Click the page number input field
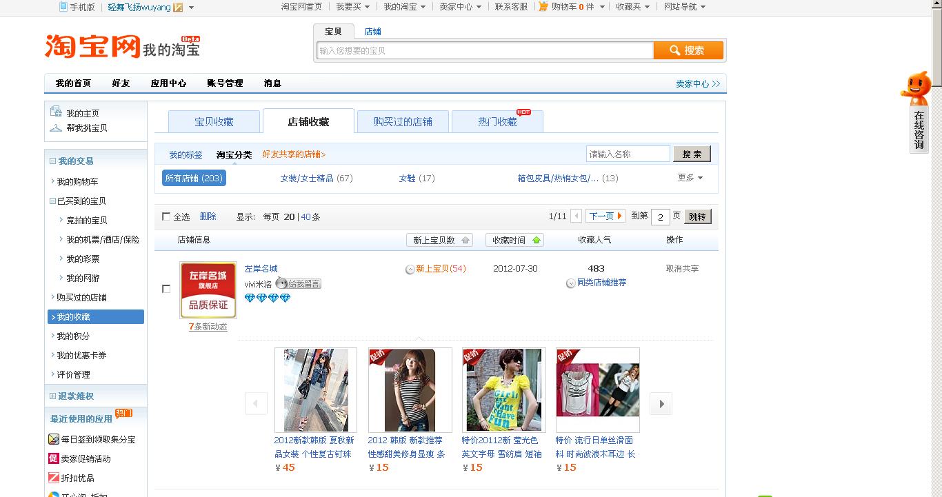This screenshot has width=942, height=497. 661,217
